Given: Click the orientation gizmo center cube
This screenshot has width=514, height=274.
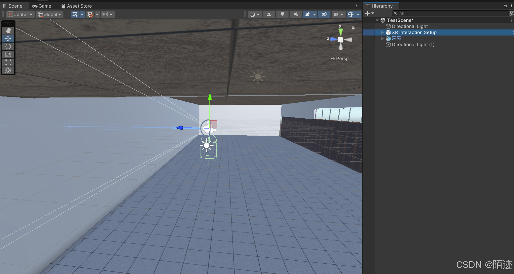Looking at the screenshot, I should [340, 40].
